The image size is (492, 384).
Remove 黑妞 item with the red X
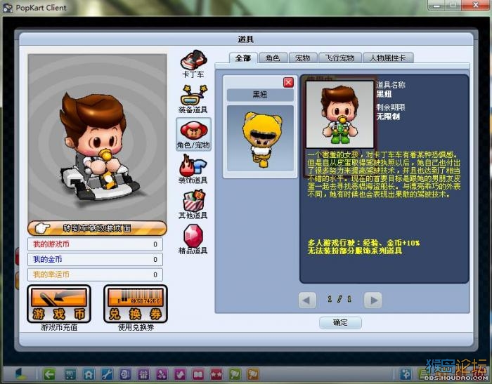288,82
